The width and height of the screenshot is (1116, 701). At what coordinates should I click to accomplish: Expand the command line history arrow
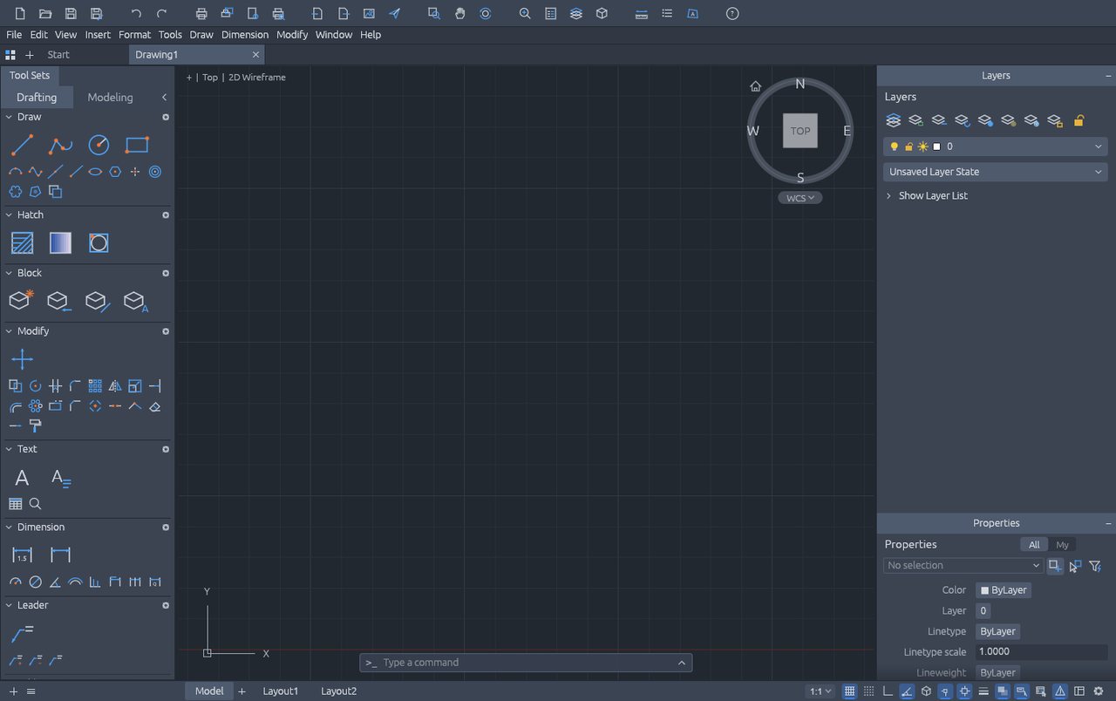(x=682, y=663)
